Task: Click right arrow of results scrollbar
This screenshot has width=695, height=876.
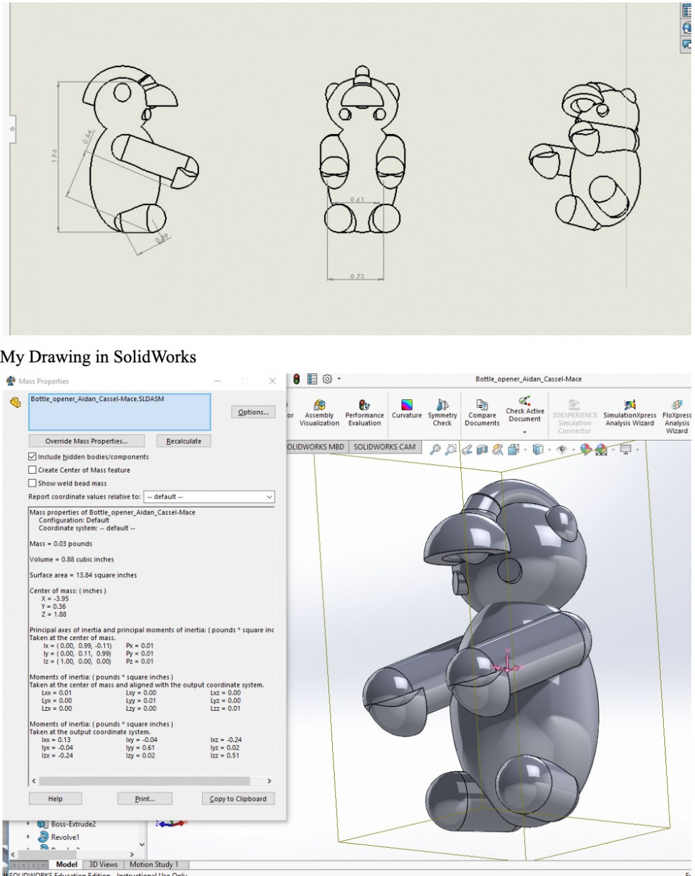Action: 269,781
